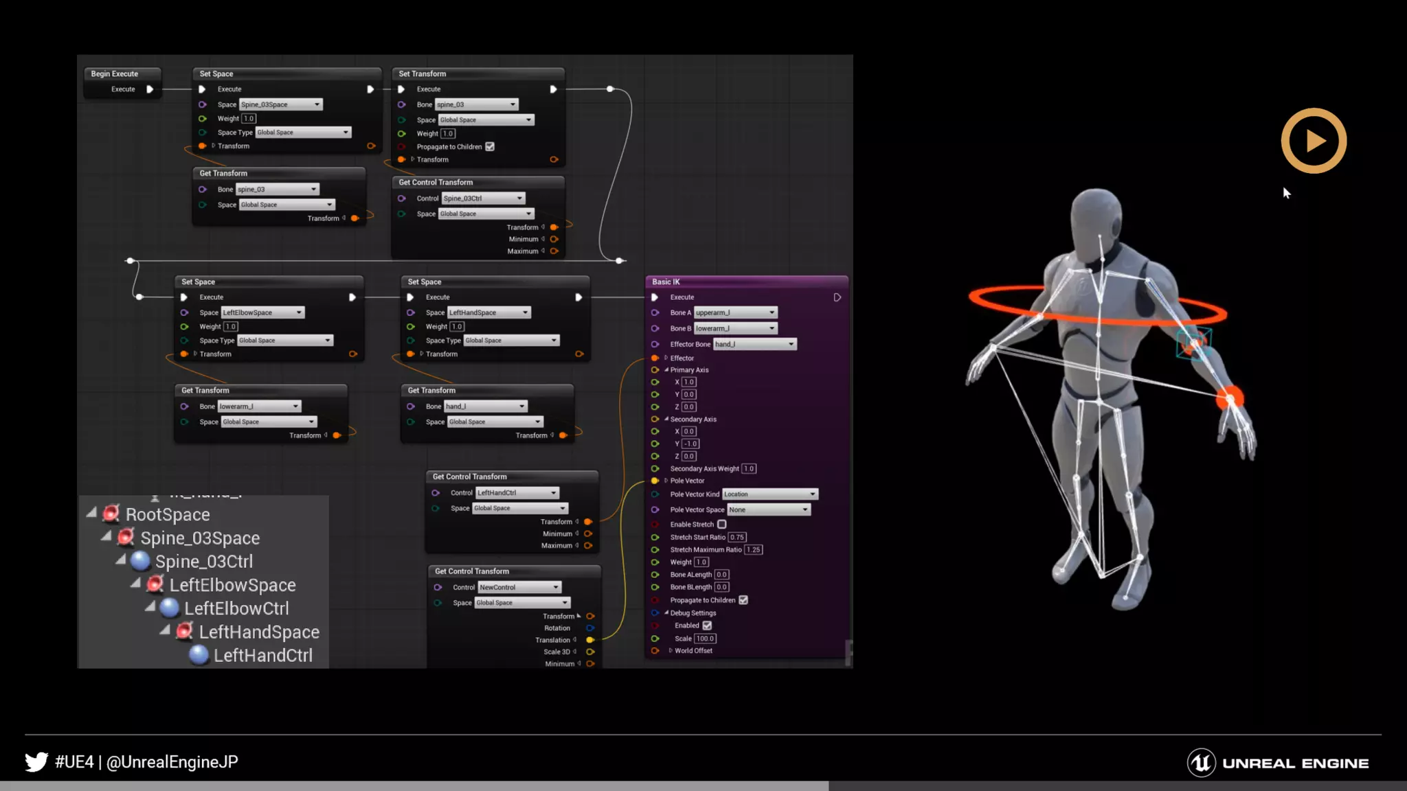
Task: Click the LeftElbowSpace red space icon
Action: click(155, 584)
